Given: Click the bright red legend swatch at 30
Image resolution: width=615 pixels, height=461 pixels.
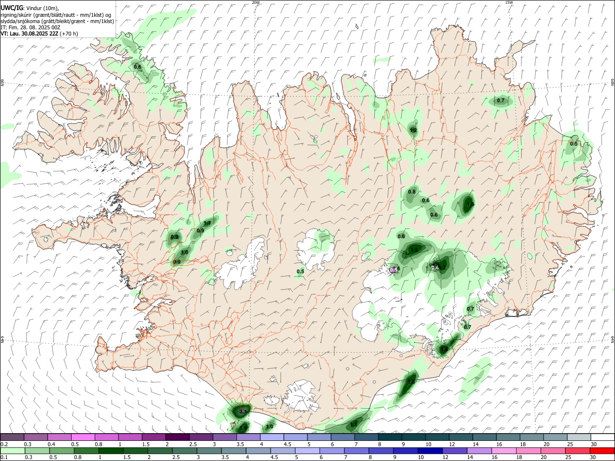Looking at the screenshot, I should (603, 450).
